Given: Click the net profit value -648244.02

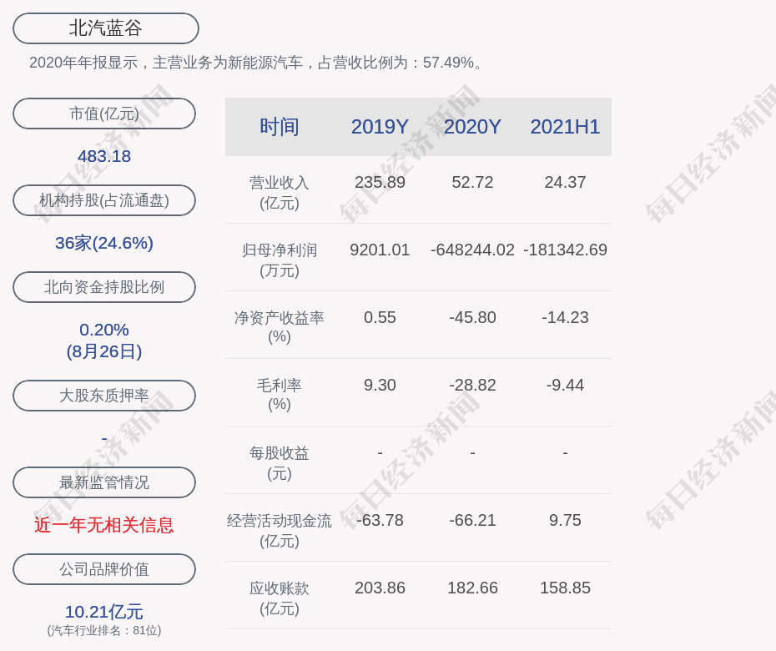Looking at the screenshot, I should coord(472,250).
